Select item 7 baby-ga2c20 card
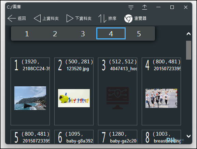Screen dimensions: 197x149 click(x=117, y=137)
